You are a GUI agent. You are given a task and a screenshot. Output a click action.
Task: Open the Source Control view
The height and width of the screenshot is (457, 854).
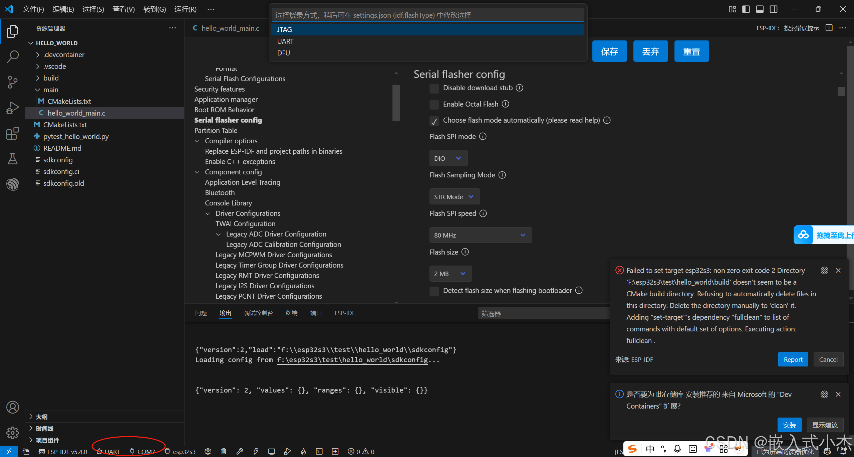click(12, 82)
